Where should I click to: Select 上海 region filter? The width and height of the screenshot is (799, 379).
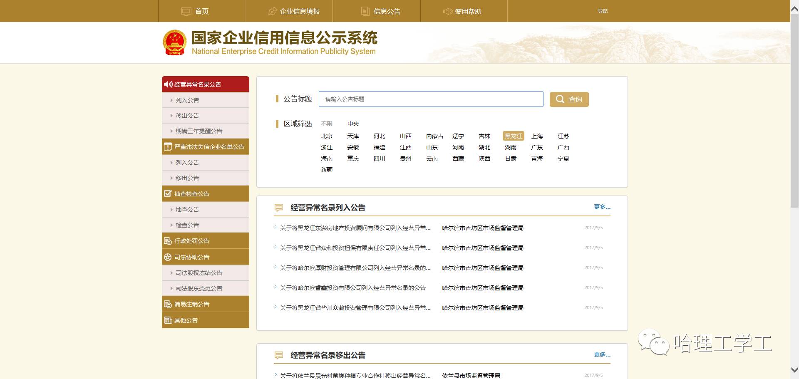tap(537, 136)
